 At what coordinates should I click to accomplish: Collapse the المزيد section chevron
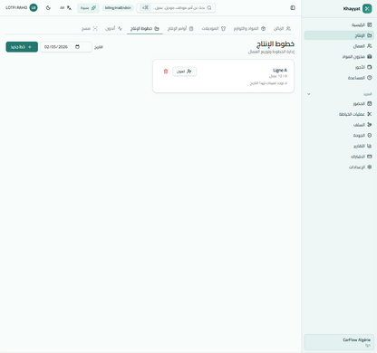(x=309, y=94)
